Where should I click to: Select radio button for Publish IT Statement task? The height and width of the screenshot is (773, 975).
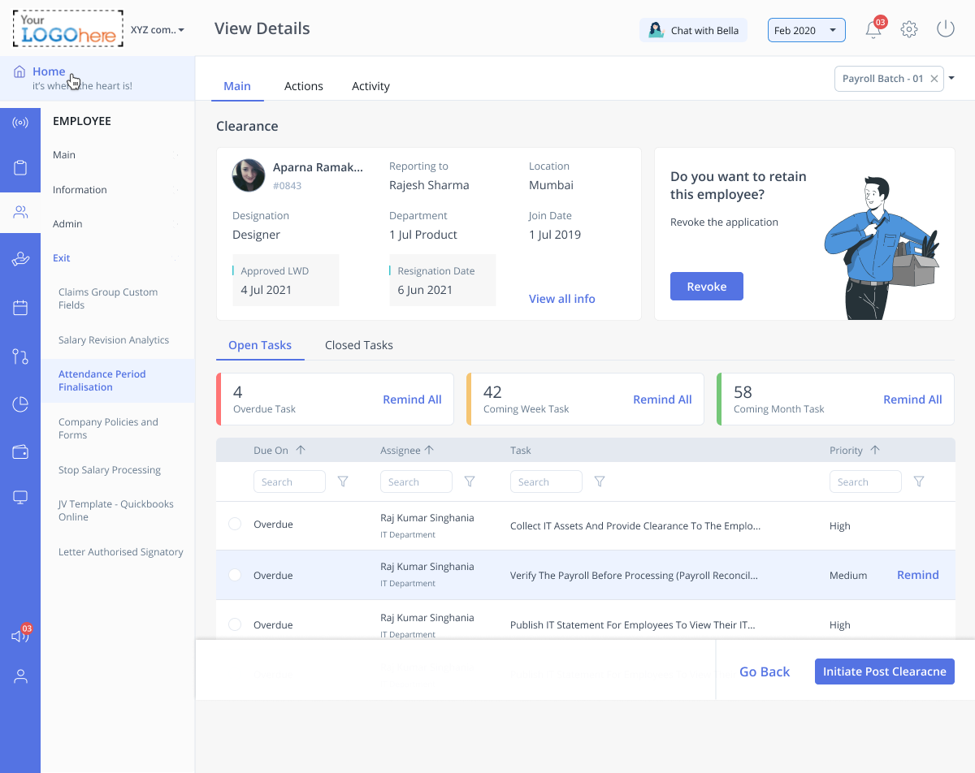[235, 625]
